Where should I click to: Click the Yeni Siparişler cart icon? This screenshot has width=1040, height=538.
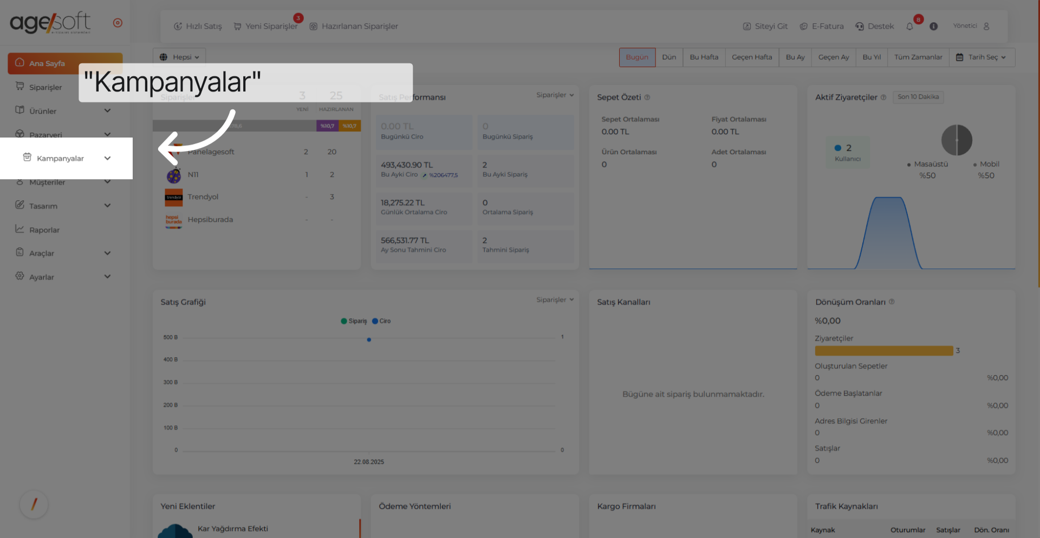coord(237,26)
